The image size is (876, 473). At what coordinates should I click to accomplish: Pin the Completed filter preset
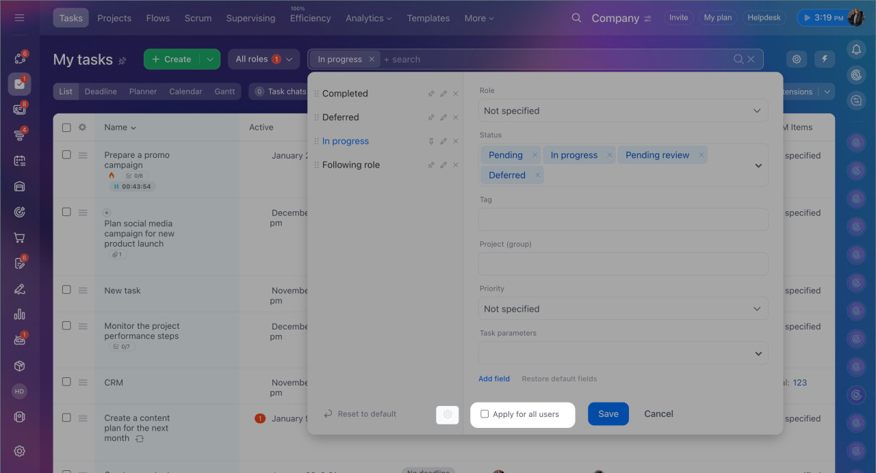pos(431,94)
